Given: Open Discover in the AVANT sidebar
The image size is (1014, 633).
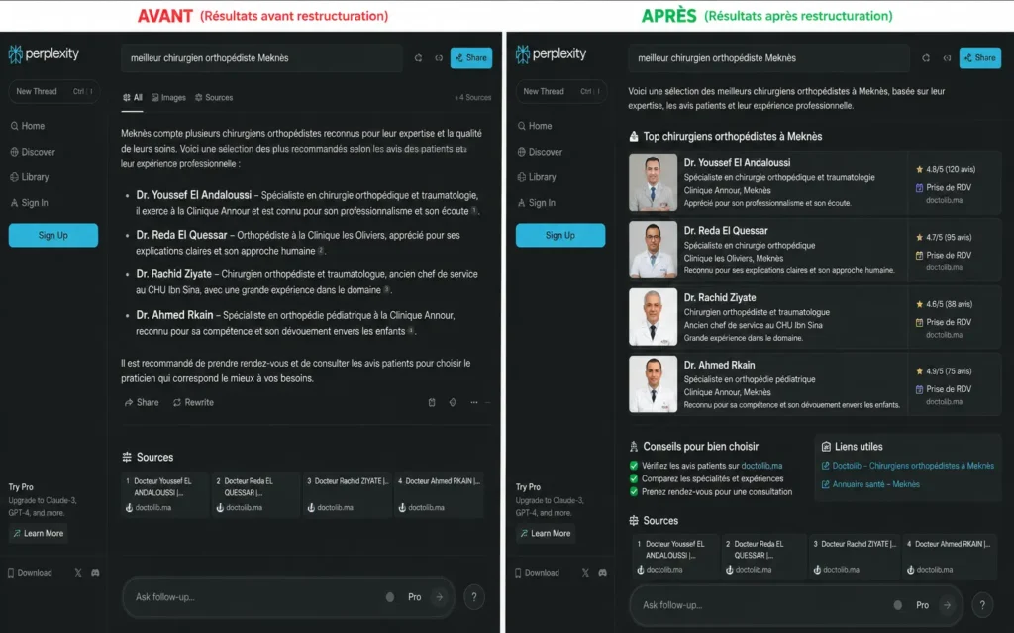Looking at the screenshot, I should [33, 152].
